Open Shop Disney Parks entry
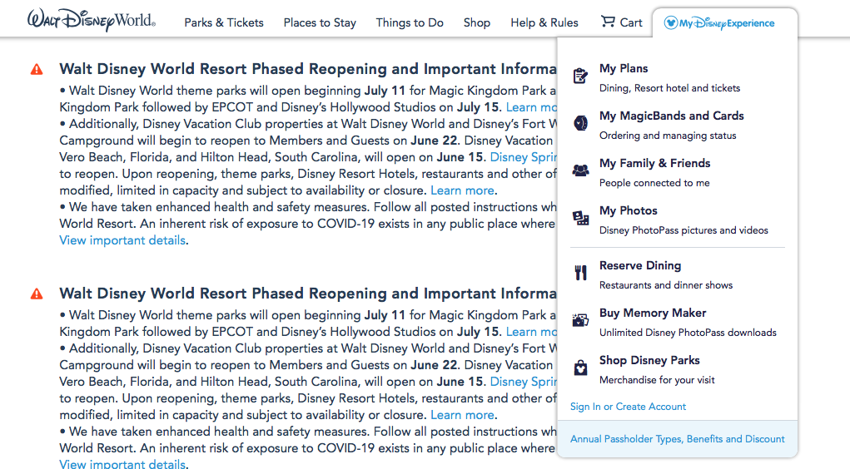The image size is (850, 469). click(649, 360)
